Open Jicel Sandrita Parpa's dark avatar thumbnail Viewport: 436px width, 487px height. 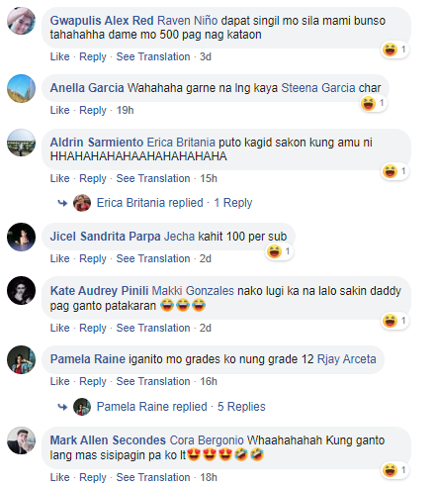22,237
